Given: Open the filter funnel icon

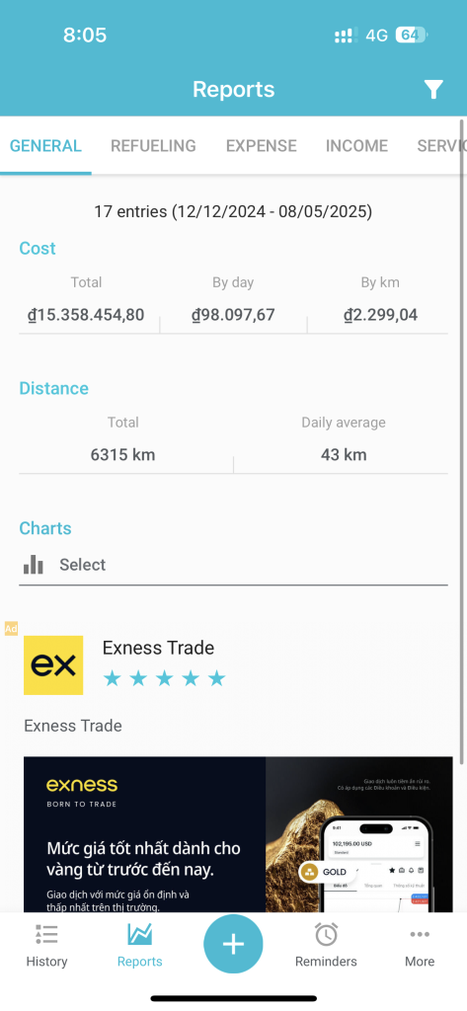Looking at the screenshot, I should (x=433, y=90).
